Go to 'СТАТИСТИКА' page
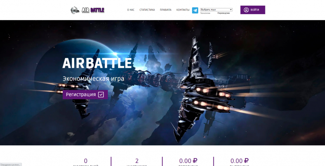 click(147, 10)
